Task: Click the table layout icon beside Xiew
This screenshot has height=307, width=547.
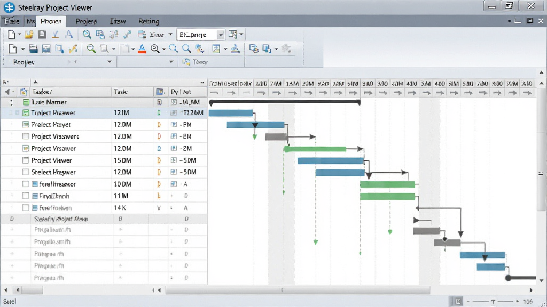Action: pyautogui.click(x=142, y=35)
